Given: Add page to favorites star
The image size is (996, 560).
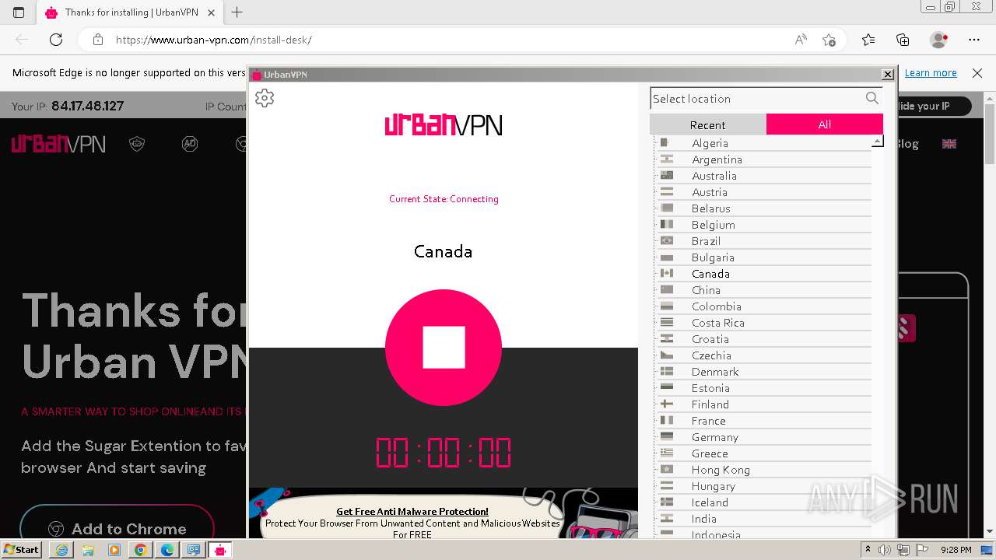Looking at the screenshot, I should [829, 40].
